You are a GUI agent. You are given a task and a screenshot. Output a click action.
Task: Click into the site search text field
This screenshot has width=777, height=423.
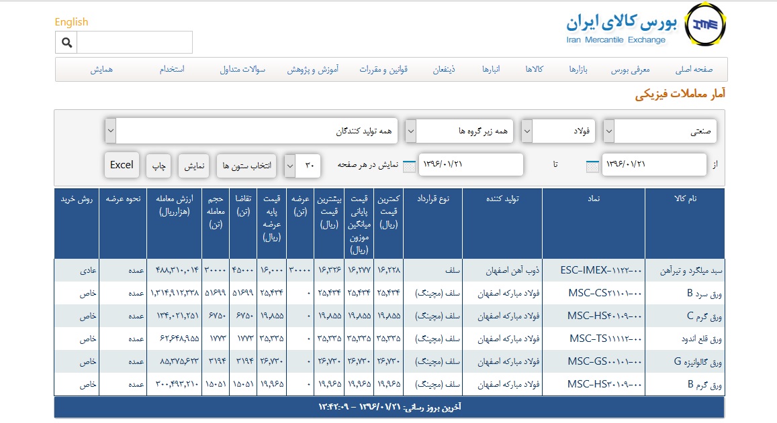134,43
